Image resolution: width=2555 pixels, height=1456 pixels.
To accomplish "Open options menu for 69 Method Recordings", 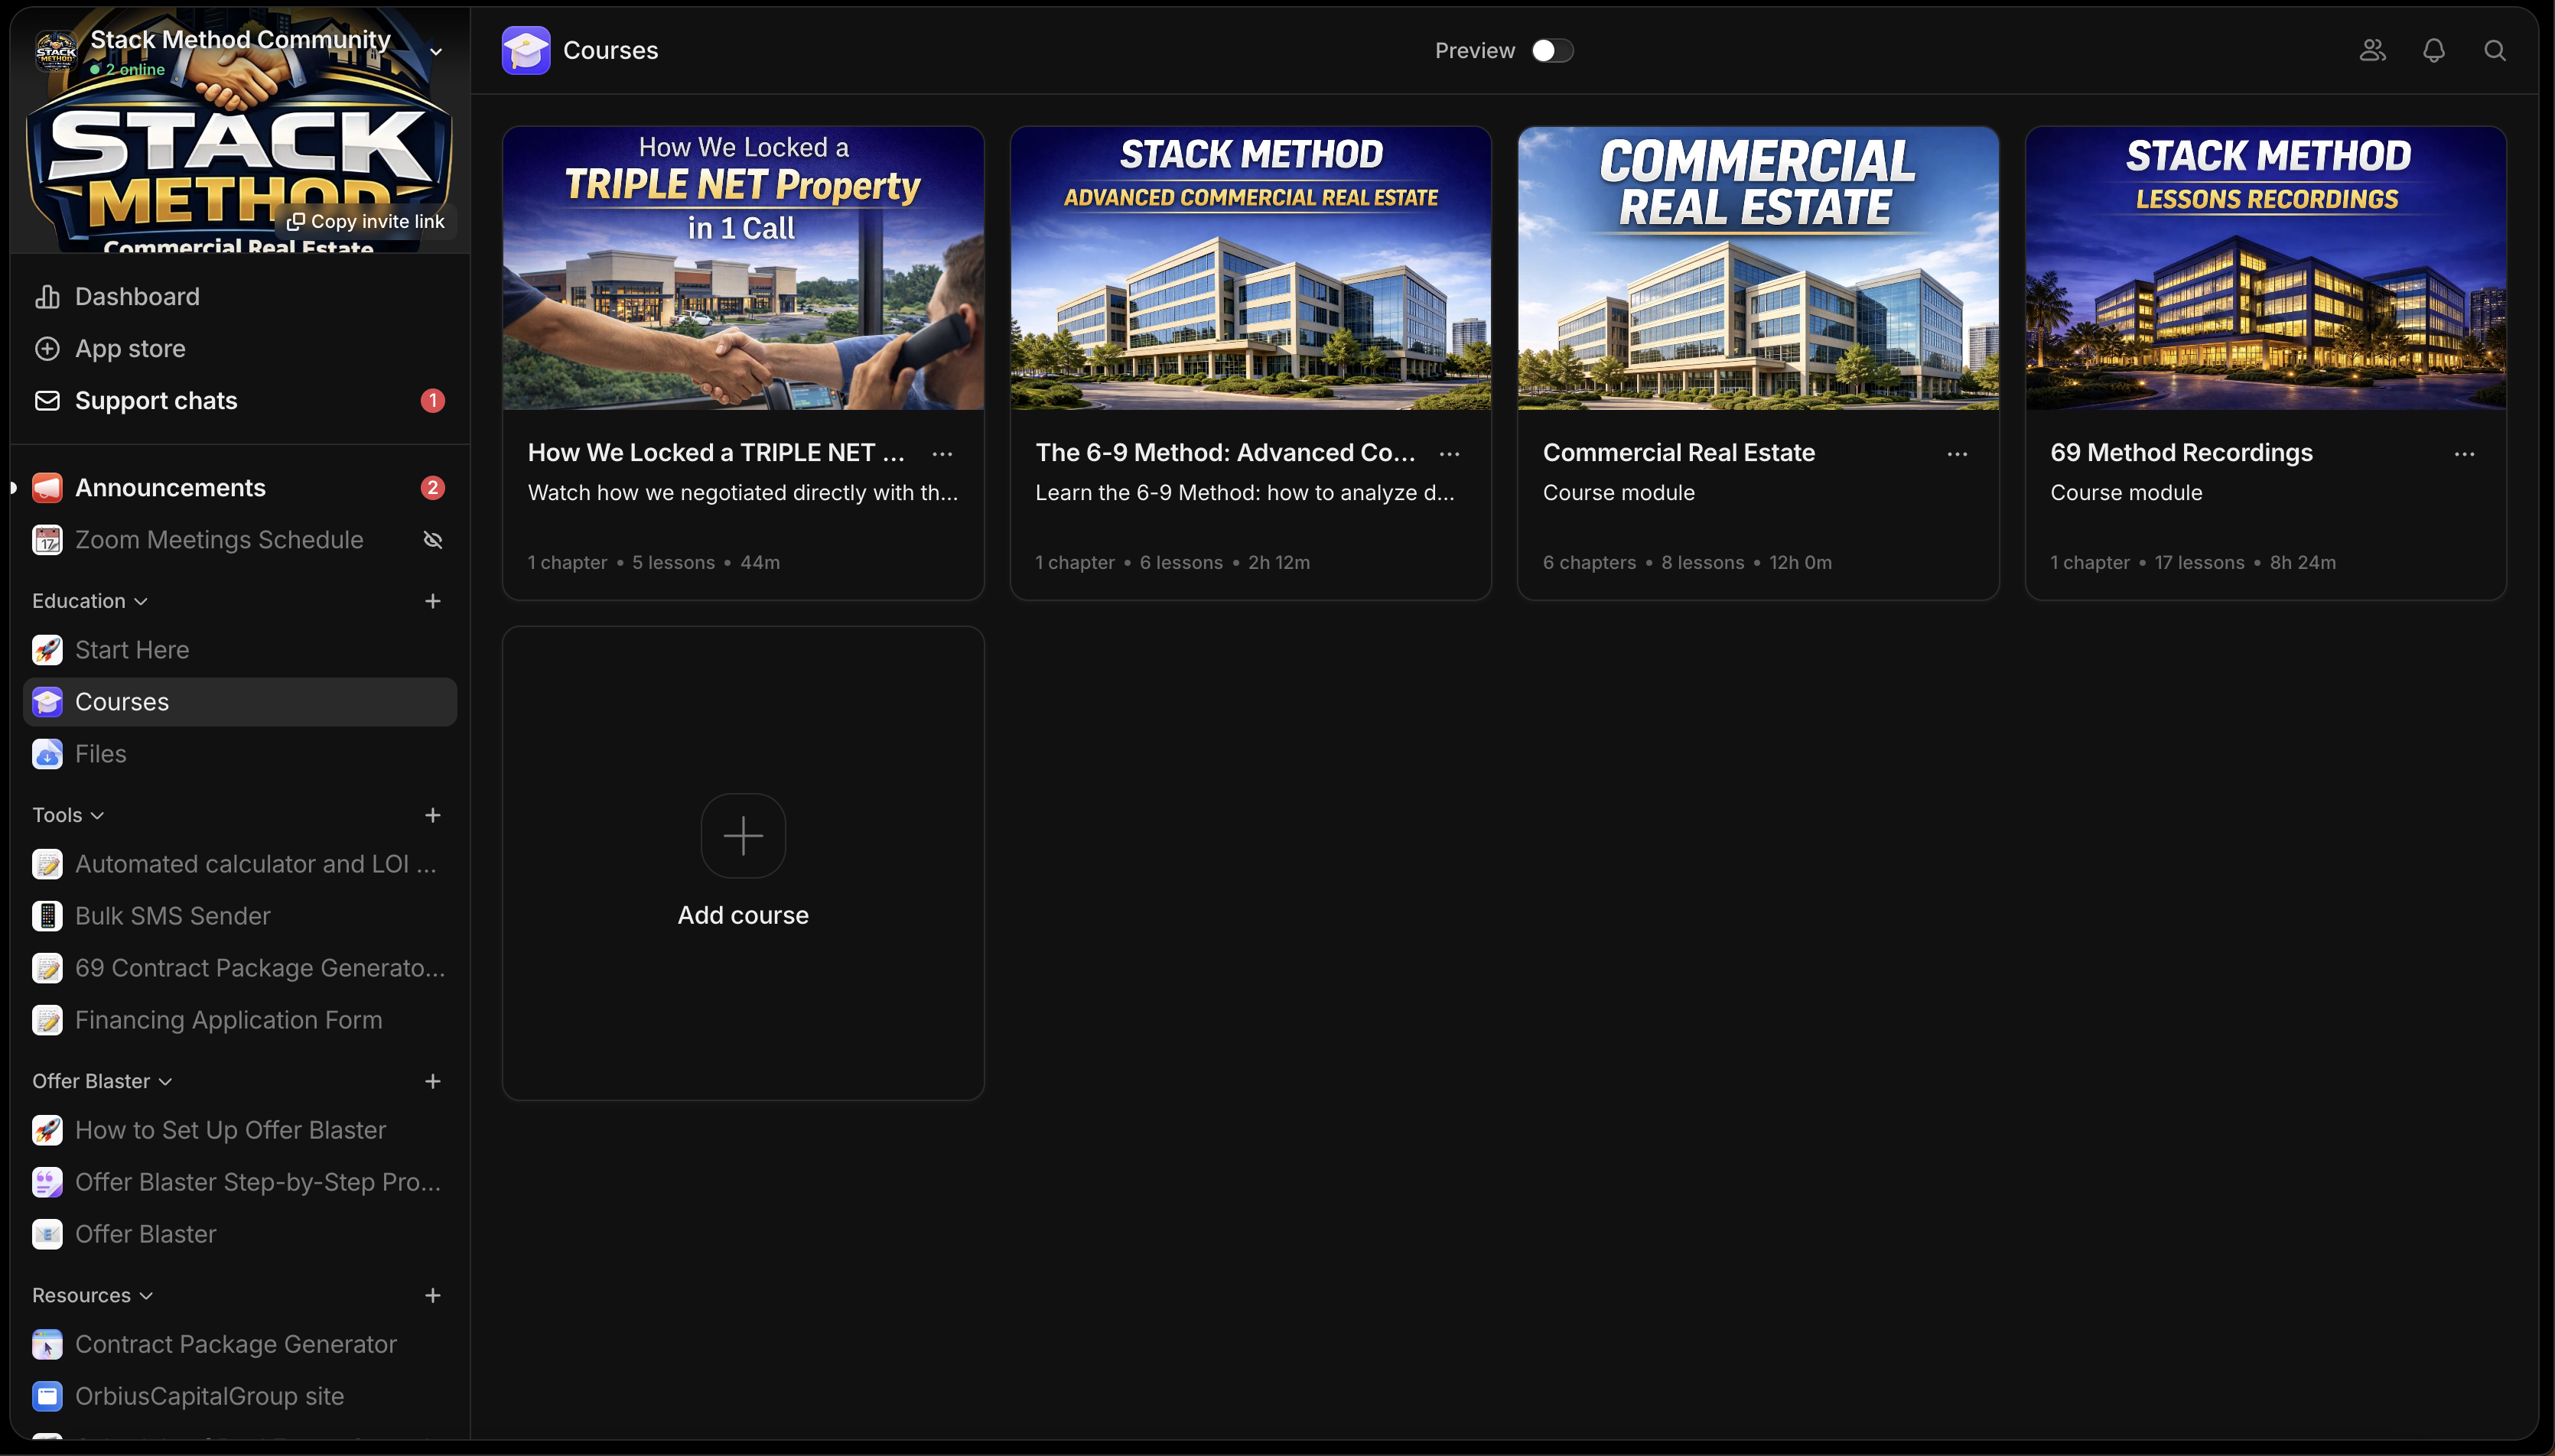I will pos(2464,454).
